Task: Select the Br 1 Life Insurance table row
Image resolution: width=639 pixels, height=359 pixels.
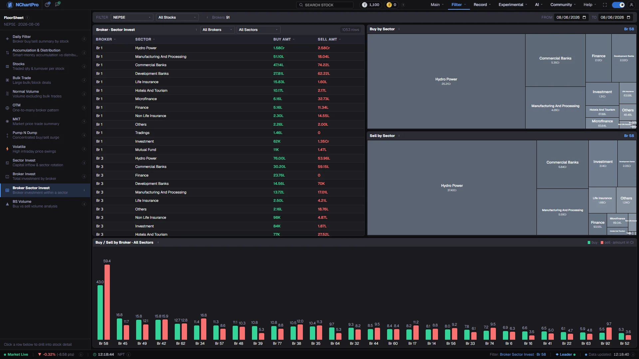Action: 229,82
